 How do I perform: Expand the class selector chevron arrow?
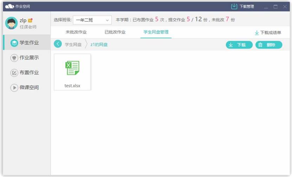(107, 20)
